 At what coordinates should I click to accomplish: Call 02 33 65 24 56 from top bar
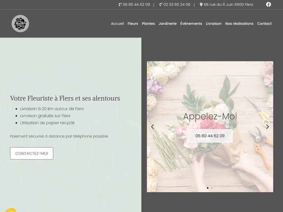pyautogui.click(x=177, y=4)
